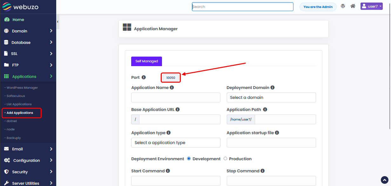Screen dimensions: 391x186
Task: Open the Select a domain dropdown
Action: tap(271, 97)
